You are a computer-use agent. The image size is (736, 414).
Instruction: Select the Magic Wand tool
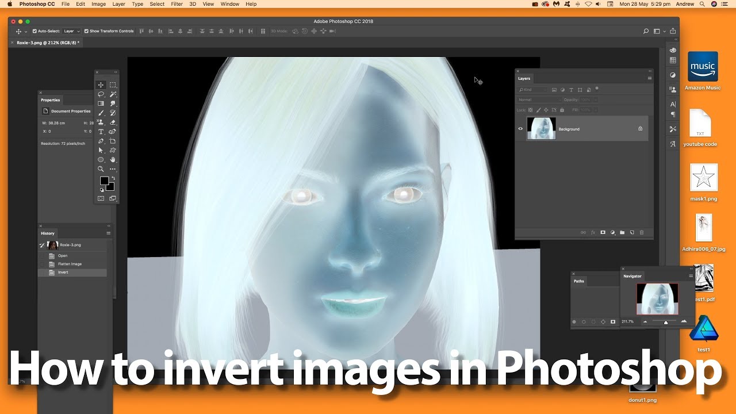pos(113,94)
